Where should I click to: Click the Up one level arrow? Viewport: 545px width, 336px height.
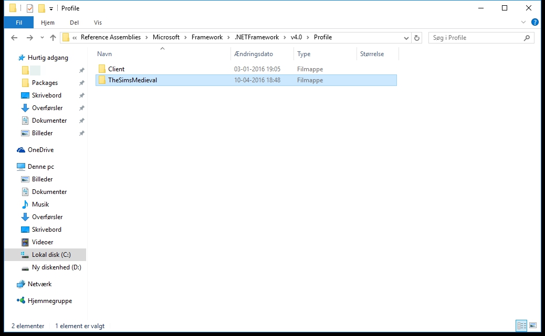pyautogui.click(x=53, y=38)
